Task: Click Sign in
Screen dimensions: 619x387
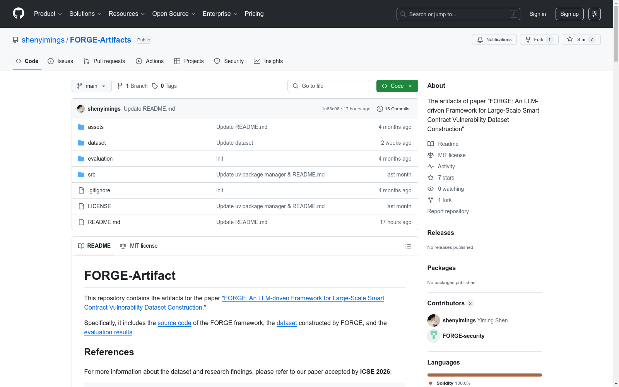Action: point(538,14)
